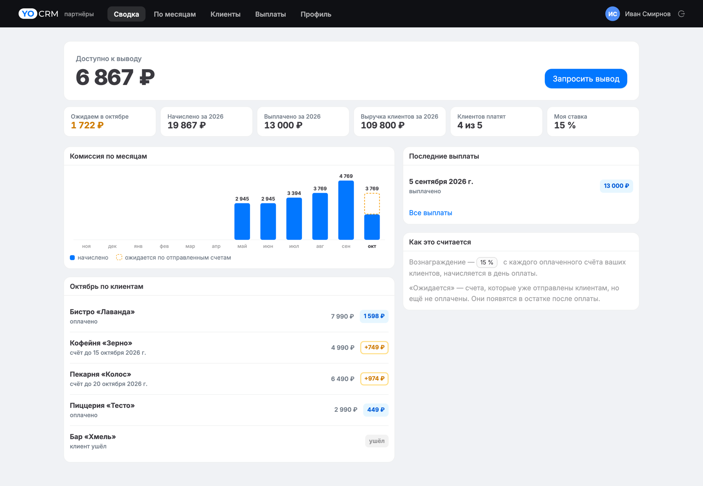Click the 'ушёл' status badge for Бар Хмель
The image size is (703, 486).
click(376, 441)
